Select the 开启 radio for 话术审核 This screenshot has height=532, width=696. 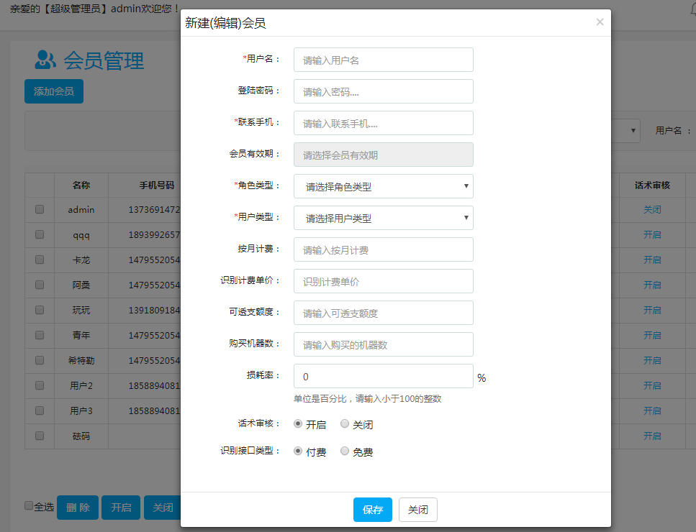(298, 424)
